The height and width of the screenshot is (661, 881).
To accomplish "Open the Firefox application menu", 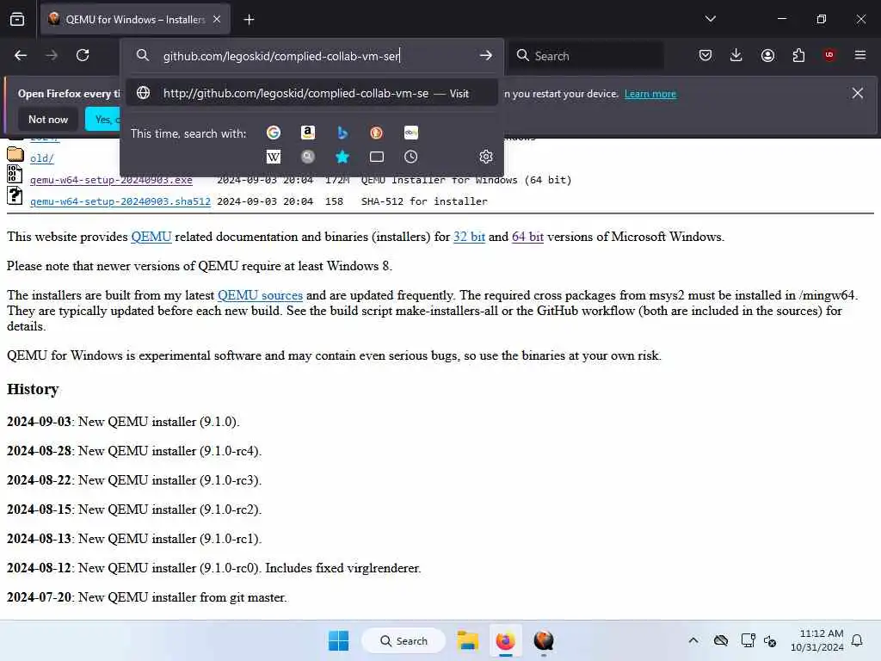I will point(860,55).
